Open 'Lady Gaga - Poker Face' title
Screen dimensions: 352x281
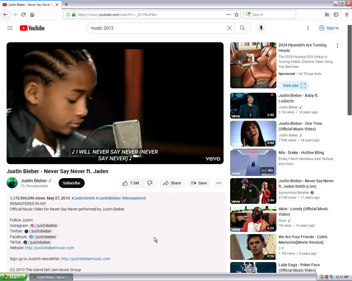tap(299, 268)
